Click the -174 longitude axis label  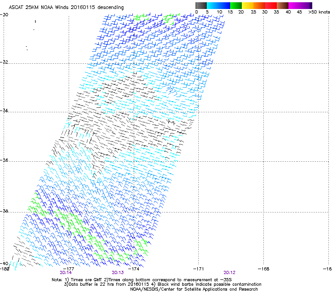tap(134, 269)
